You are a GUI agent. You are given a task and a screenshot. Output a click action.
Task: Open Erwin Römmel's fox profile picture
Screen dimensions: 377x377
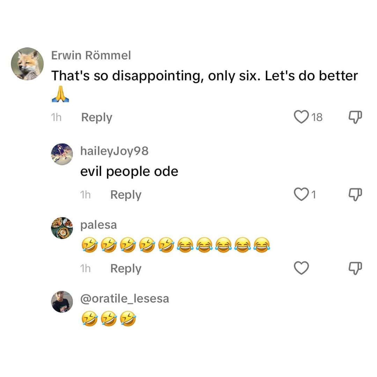click(27, 64)
